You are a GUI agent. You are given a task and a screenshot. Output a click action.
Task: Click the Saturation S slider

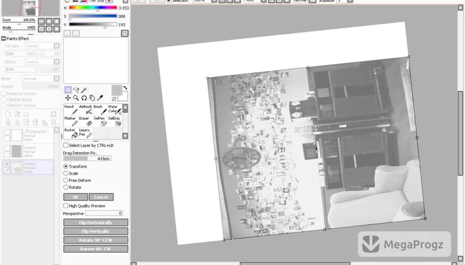(x=93, y=16)
